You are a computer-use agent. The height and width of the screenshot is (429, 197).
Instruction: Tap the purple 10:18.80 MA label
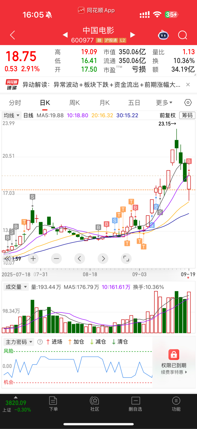(x=77, y=115)
